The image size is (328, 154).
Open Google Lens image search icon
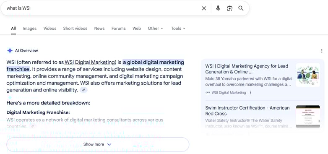pyautogui.click(x=229, y=8)
